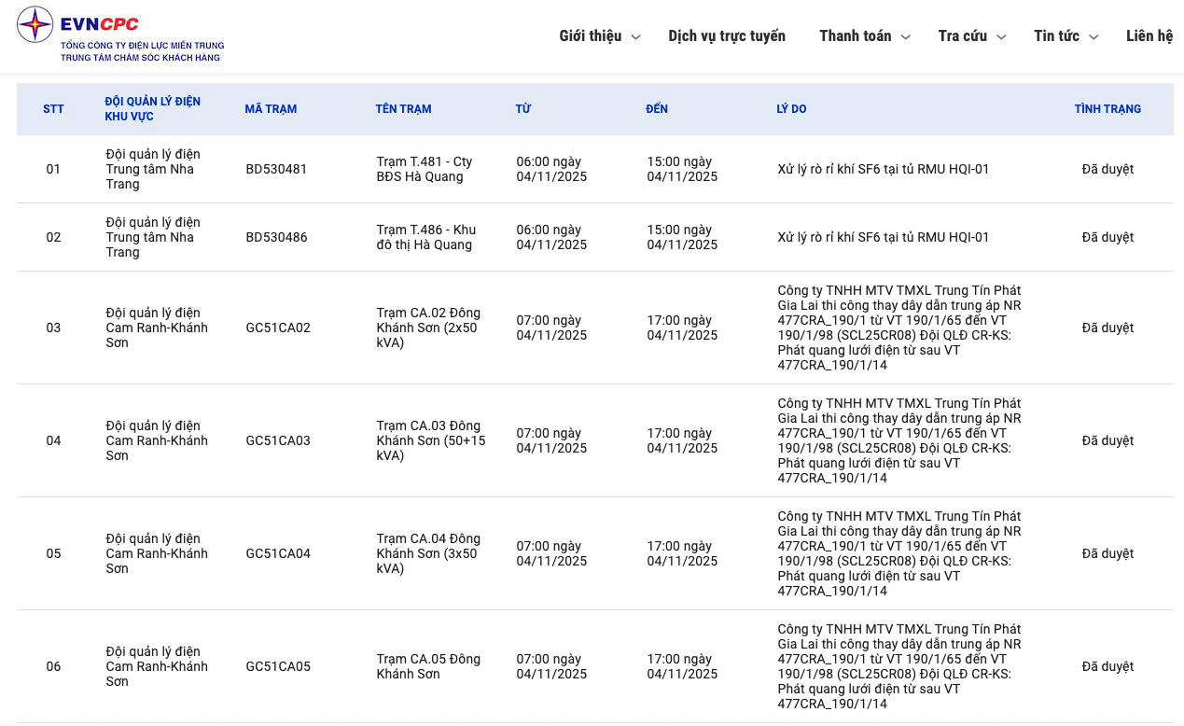Click Trạm CA.05 Đông Khánh Sơn cell

coord(427,666)
